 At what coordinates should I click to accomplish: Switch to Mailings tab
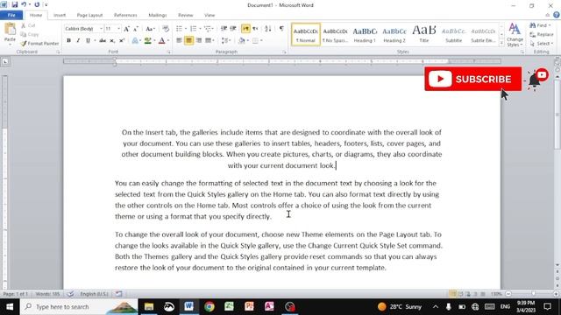(x=158, y=15)
